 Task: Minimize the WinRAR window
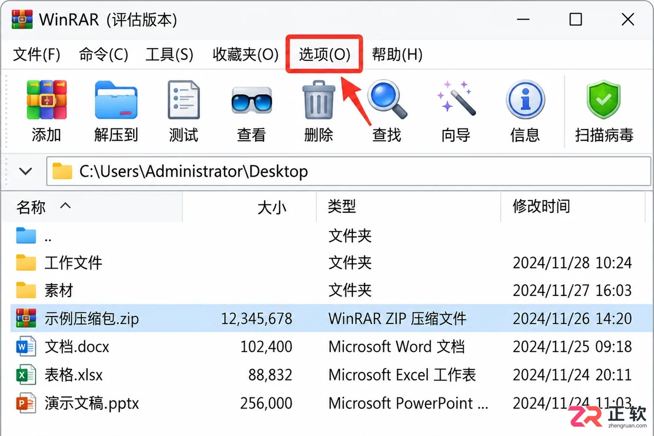point(524,20)
